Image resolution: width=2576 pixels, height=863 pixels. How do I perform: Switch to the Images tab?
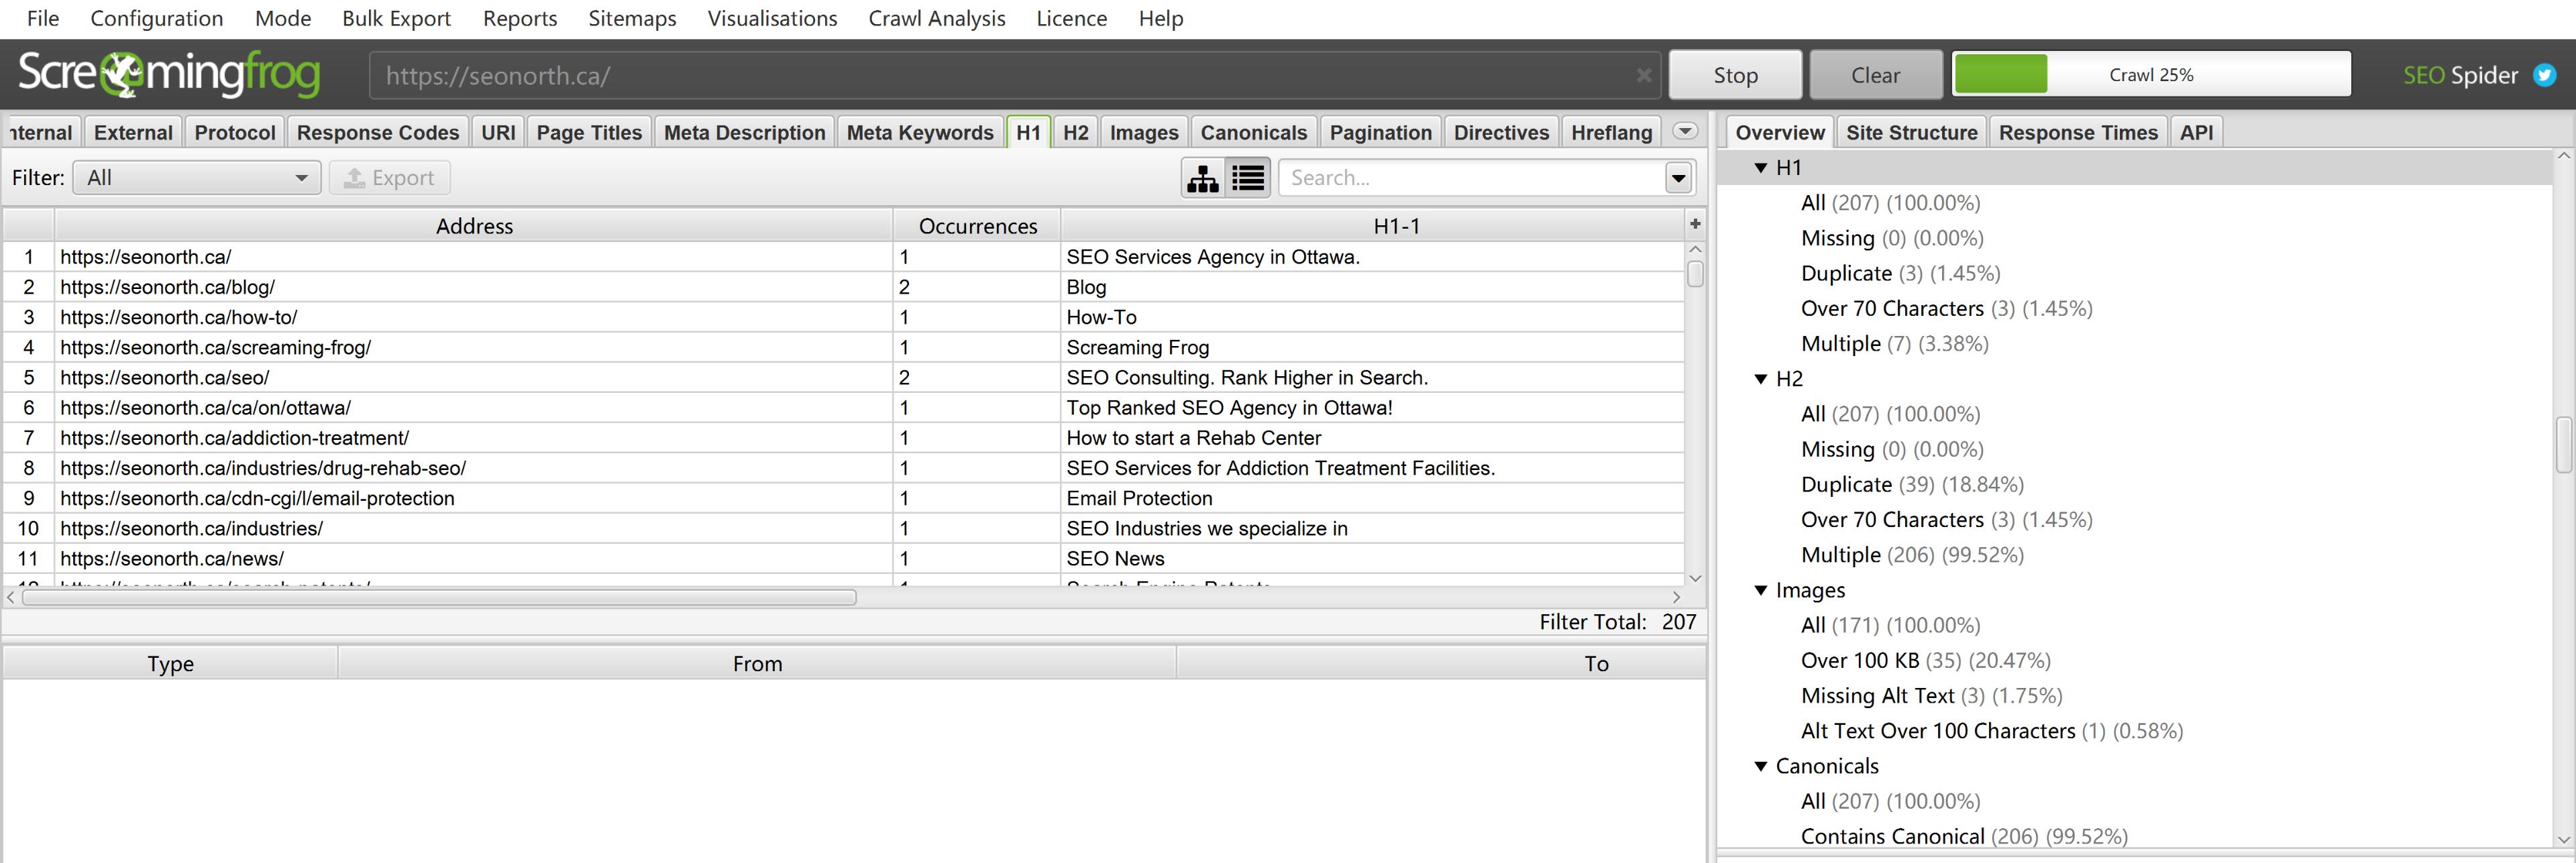[1144, 132]
